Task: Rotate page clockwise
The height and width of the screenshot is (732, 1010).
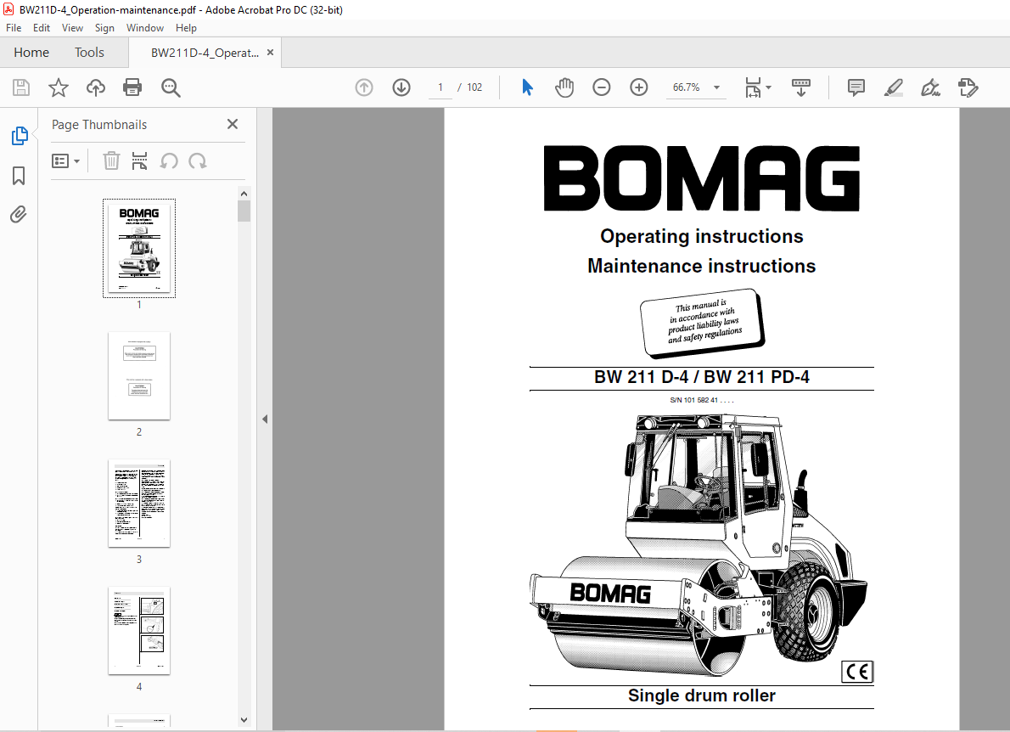Action: click(198, 160)
